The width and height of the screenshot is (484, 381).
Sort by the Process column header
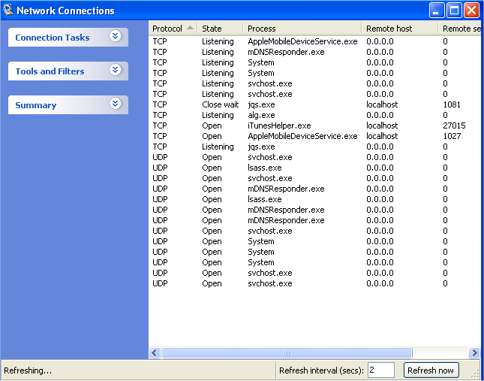(302, 29)
